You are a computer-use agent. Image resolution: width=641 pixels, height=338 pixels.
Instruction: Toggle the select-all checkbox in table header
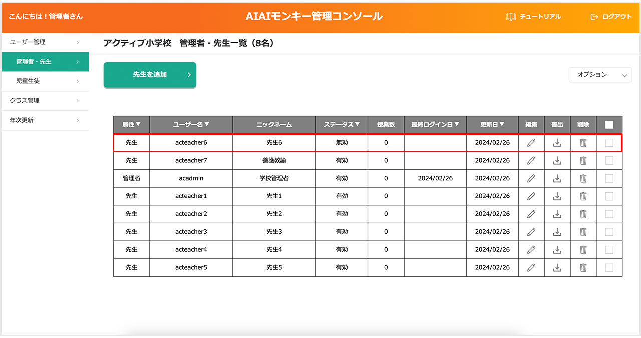[x=609, y=125]
